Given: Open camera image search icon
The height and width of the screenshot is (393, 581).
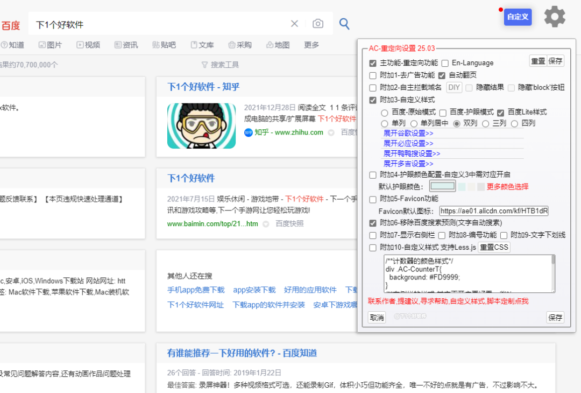Looking at the screenshot, I should point(318,24).
